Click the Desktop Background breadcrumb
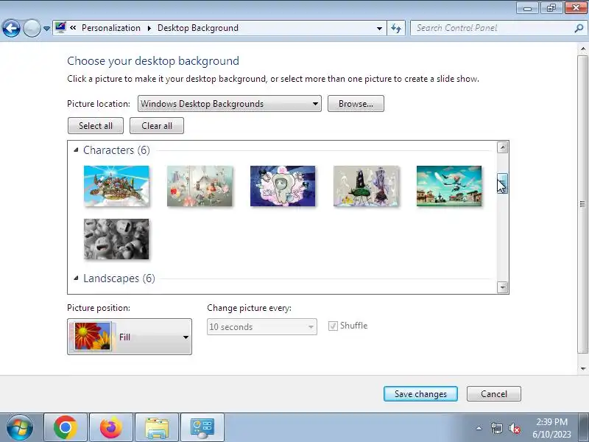589x442 pixels. [x=197, y=28]
